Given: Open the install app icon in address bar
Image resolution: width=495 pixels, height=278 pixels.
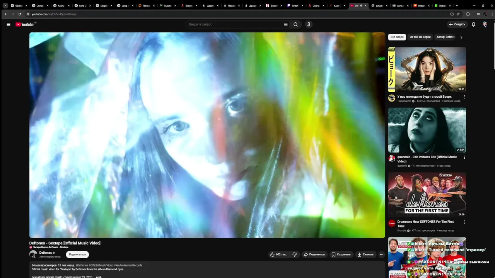Looking at the screenshot, I should (452, 14).
